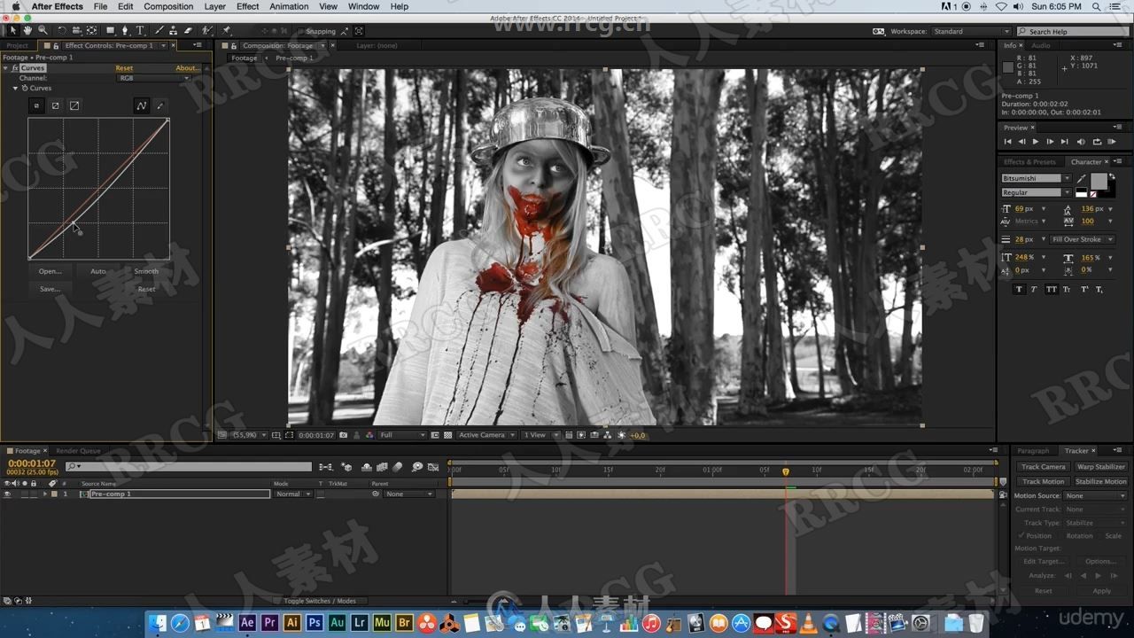This screenshot has height=638, width=1134.
Task: Open the Full resolution dropdown
Action: point(403,435)
